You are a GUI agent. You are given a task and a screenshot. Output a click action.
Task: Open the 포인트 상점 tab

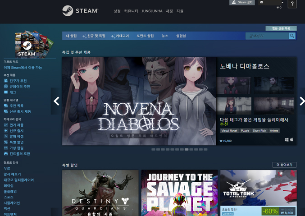tap(145, 36)
